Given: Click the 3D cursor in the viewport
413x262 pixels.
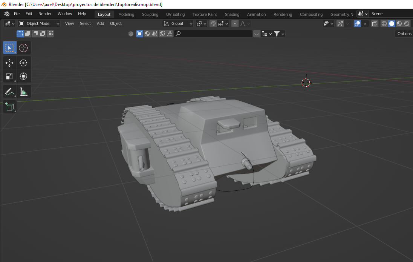Looking at the screenshot, I should (306, 83).
